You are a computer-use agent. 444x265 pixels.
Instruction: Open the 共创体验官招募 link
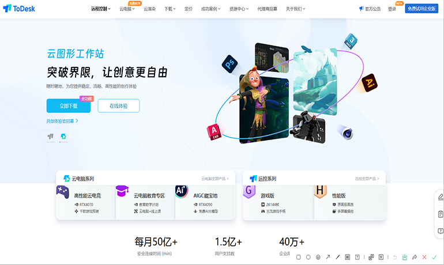point(62,121)
